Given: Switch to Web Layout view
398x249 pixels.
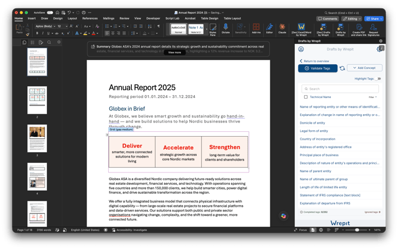Looking at the screenshot, I should [321, 230].
